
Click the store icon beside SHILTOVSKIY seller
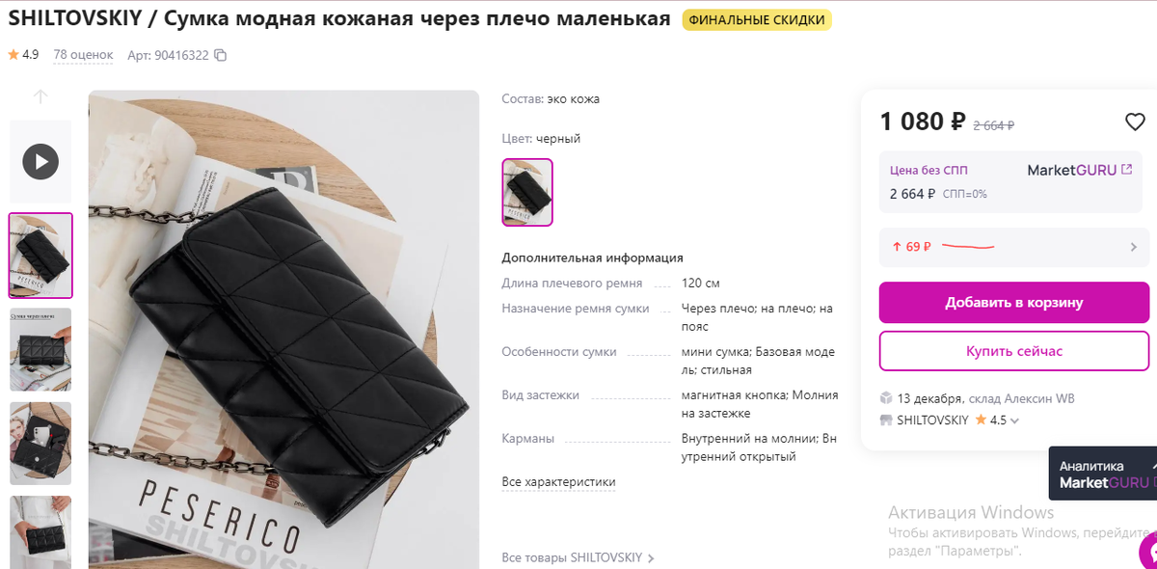tap(886, 420)
